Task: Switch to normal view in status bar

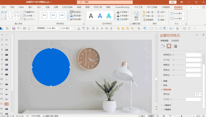Action: tap(151, 116)
